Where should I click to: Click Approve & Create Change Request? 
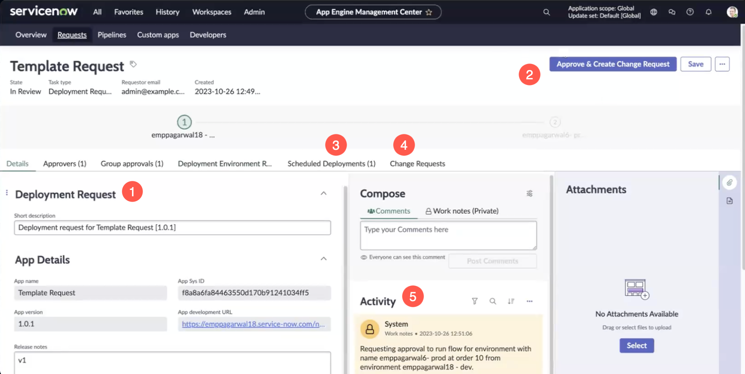(613, 64)
